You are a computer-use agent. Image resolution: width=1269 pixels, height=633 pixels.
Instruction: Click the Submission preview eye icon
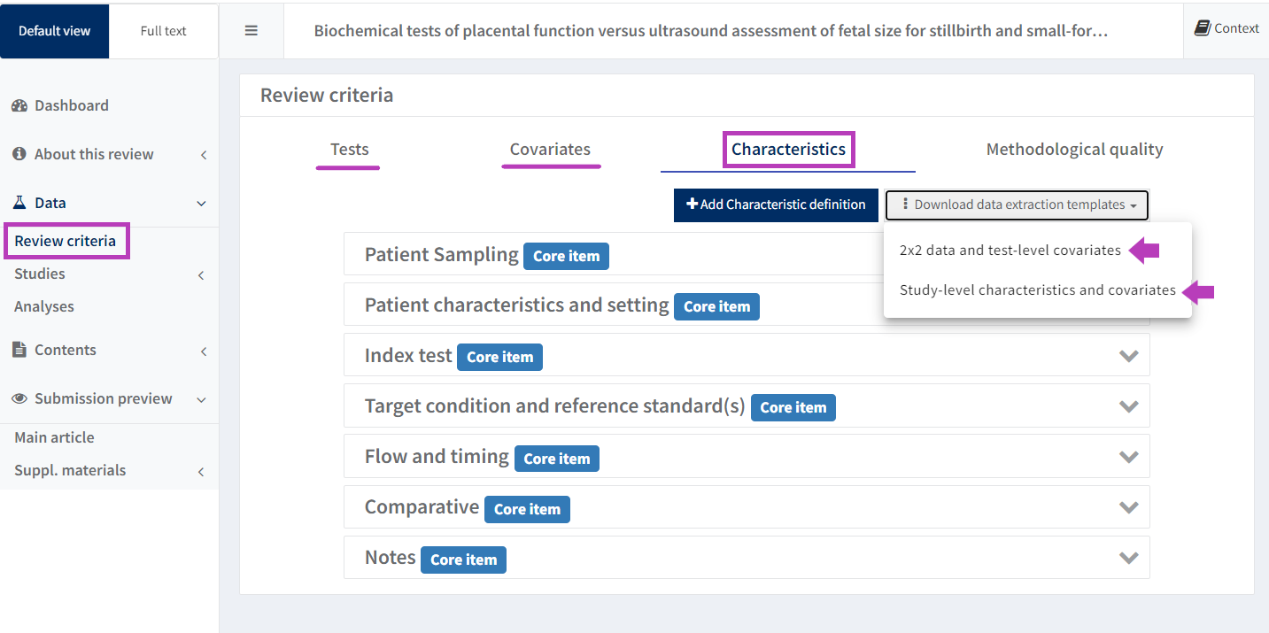point(19,398)
